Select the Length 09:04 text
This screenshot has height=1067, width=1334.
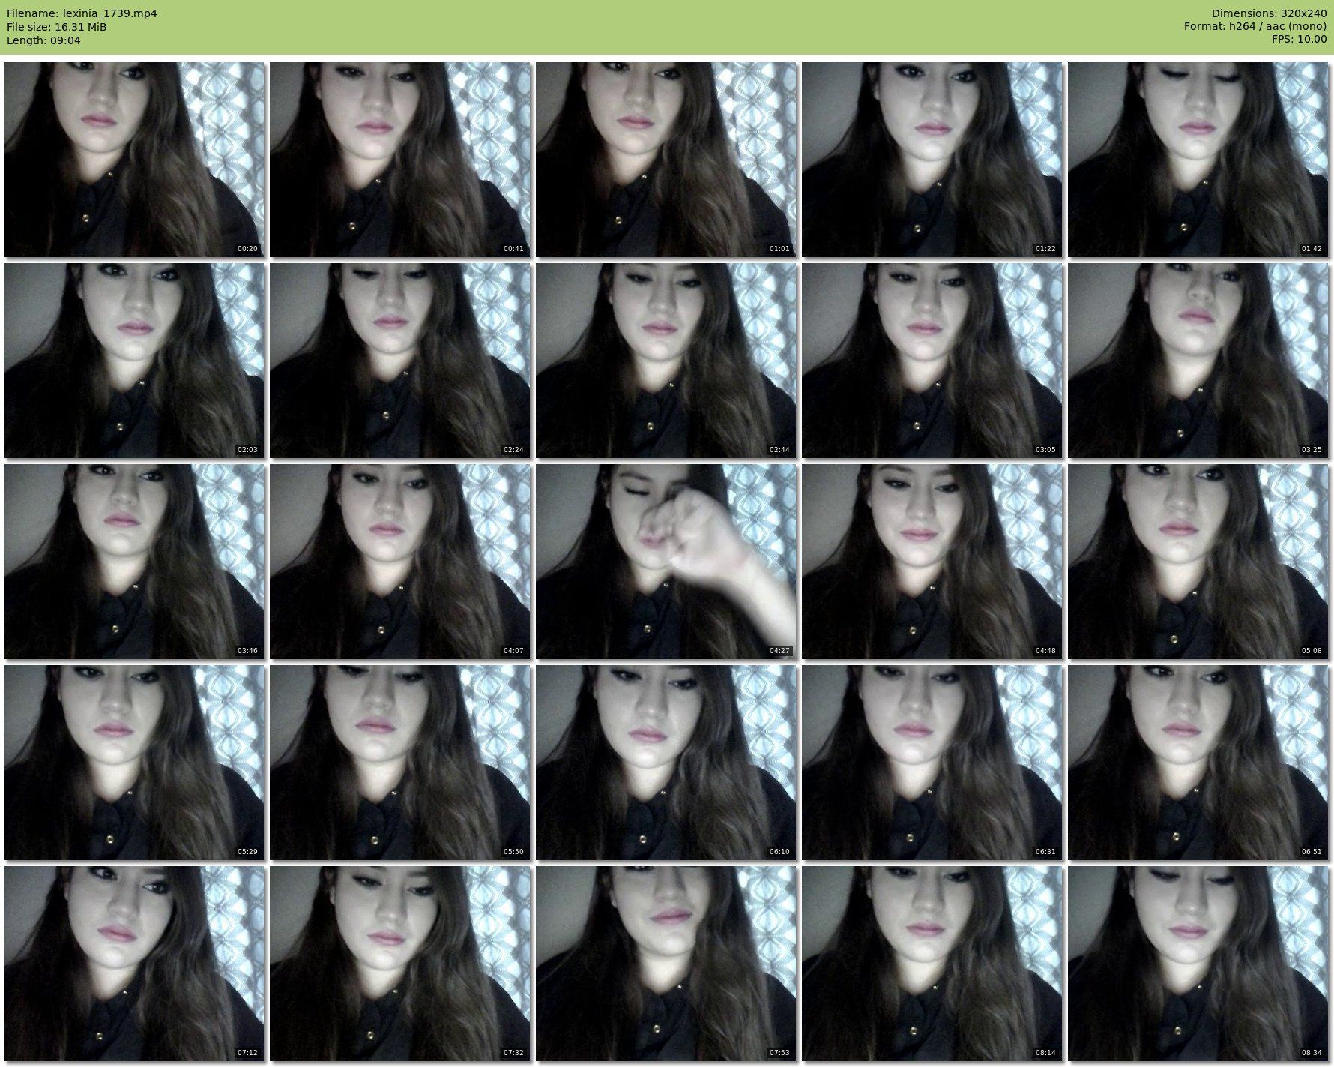tap(43, 40)
